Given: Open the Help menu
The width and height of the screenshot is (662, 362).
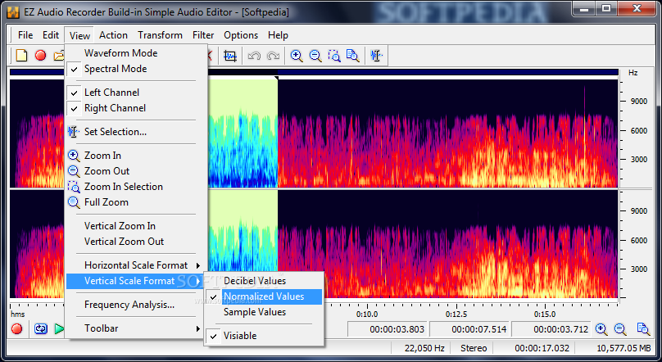Looking at the screenshot, I should [x=278, y=35].
